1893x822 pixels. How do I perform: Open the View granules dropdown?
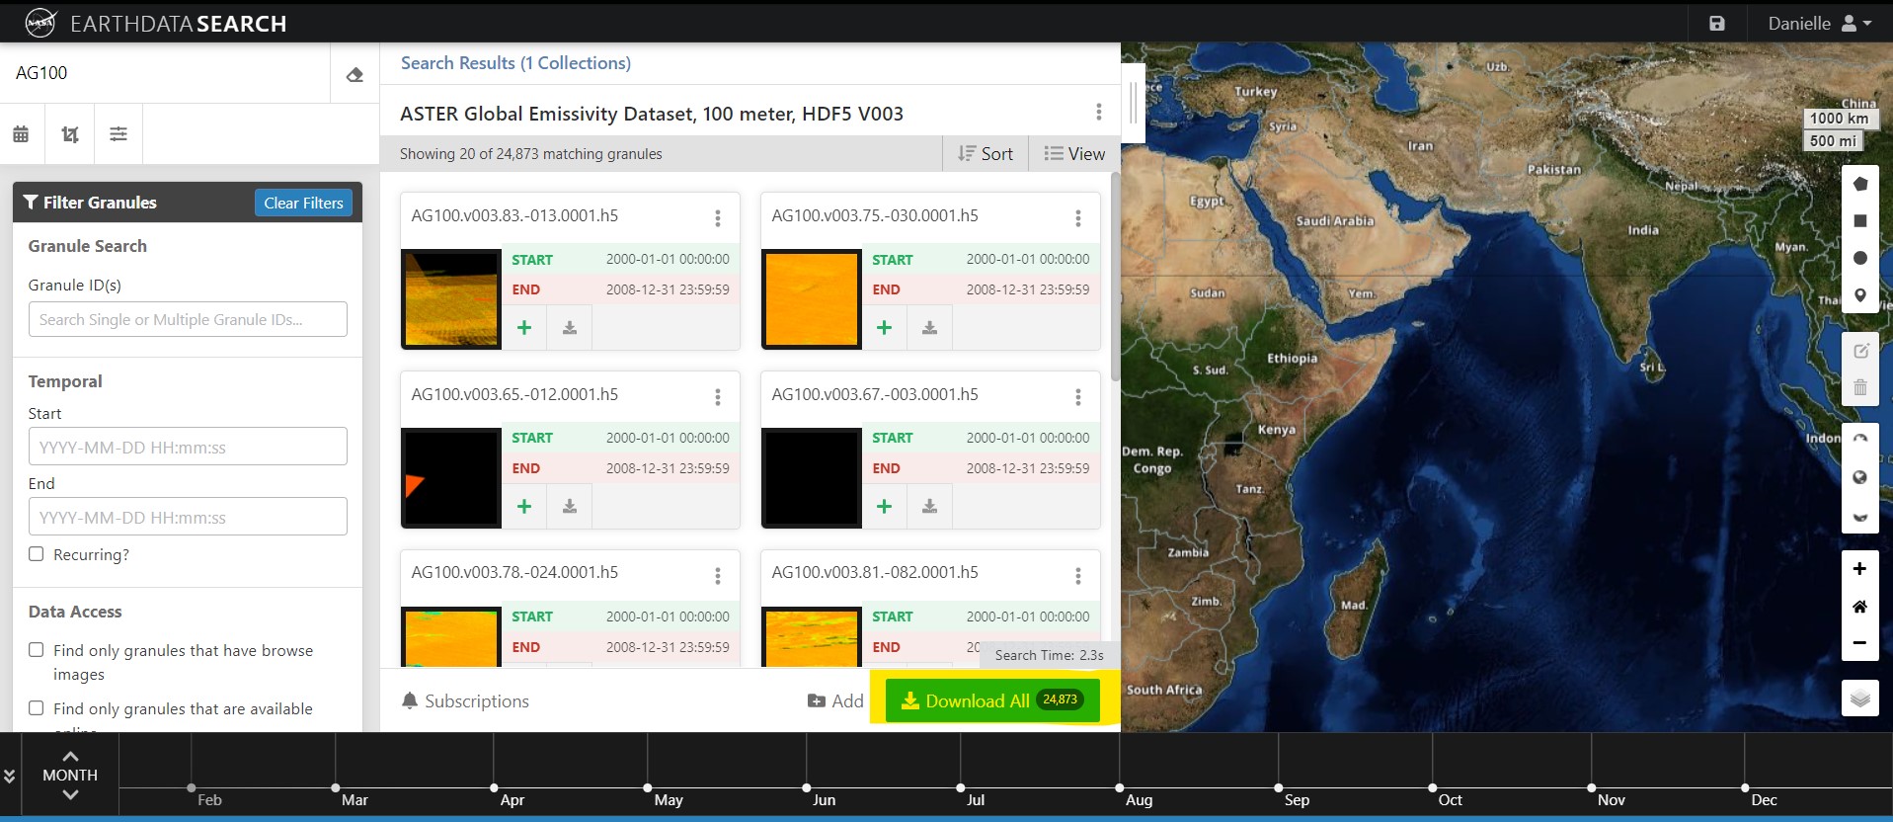click(x=1074, y=153)
